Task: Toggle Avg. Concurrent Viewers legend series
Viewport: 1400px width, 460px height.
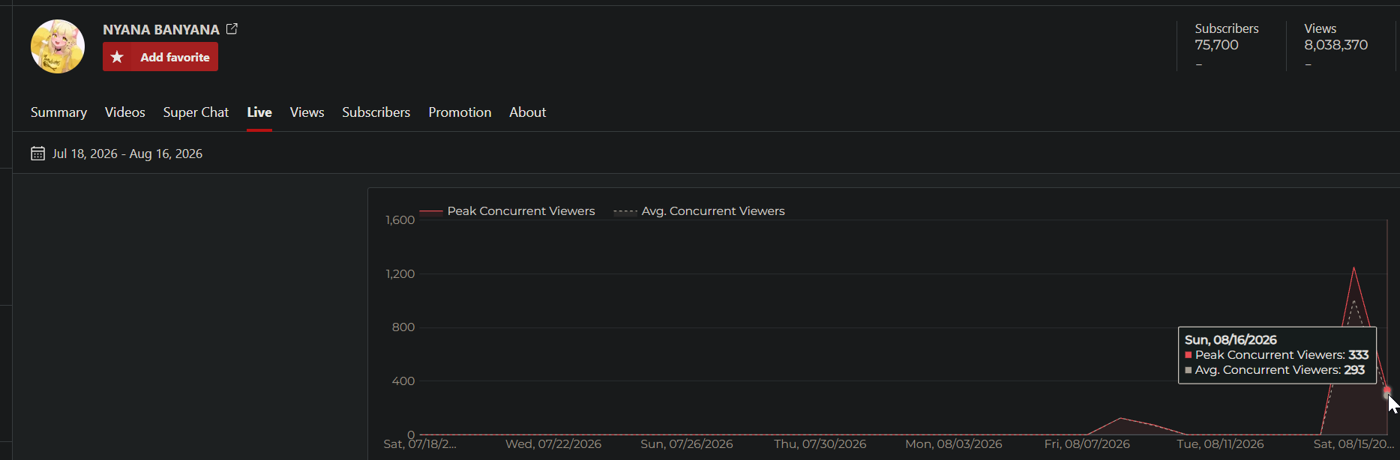Action: click(699, 211)
